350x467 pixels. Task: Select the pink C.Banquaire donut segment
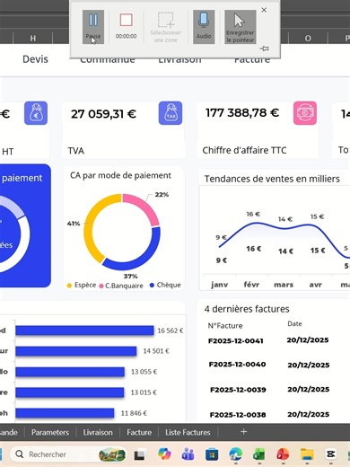(144, 207)
